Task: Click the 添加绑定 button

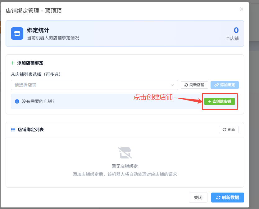Action: 225,85
